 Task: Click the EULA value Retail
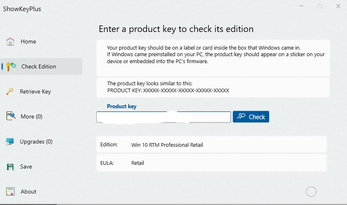coord(137,163)
